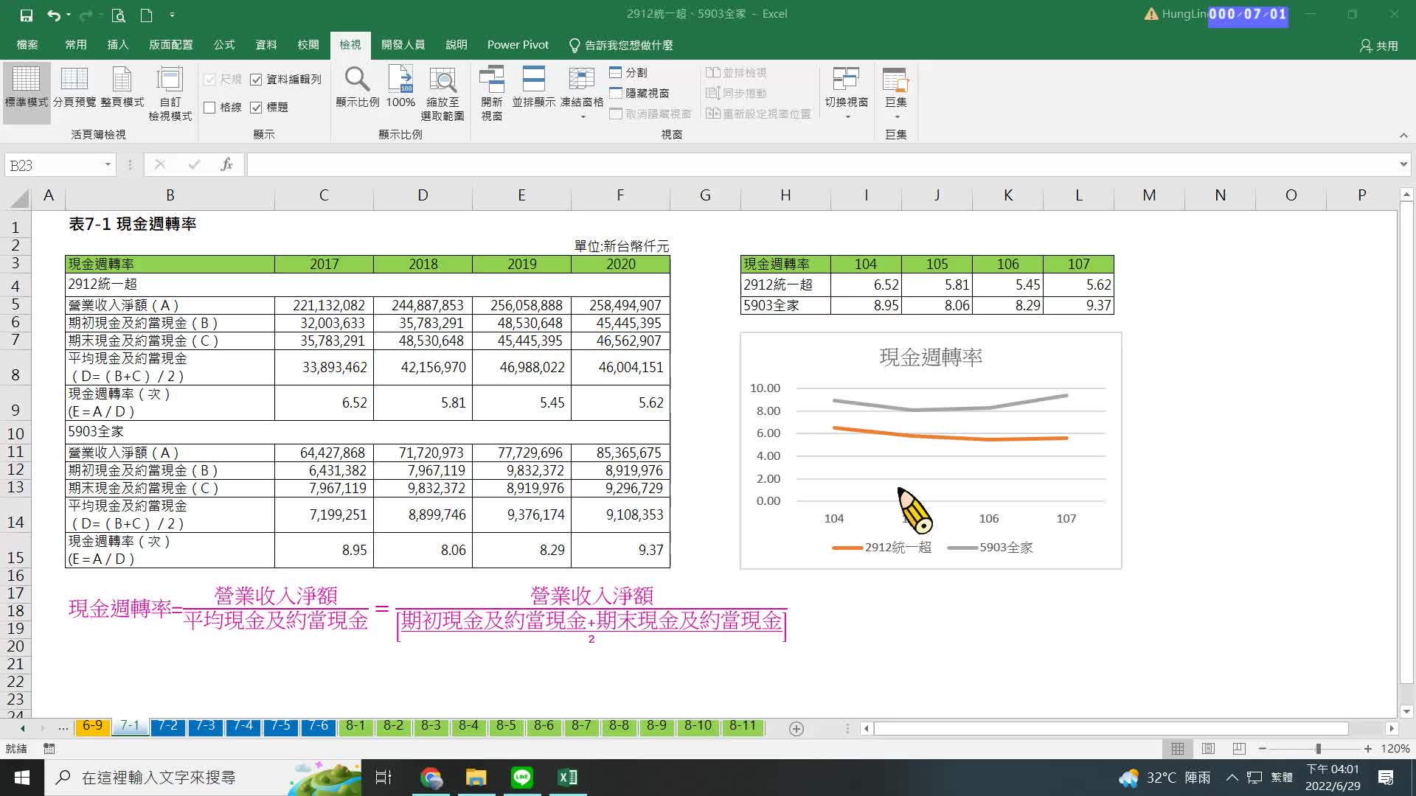Click the Select All corner of the grid

(19, 198)
